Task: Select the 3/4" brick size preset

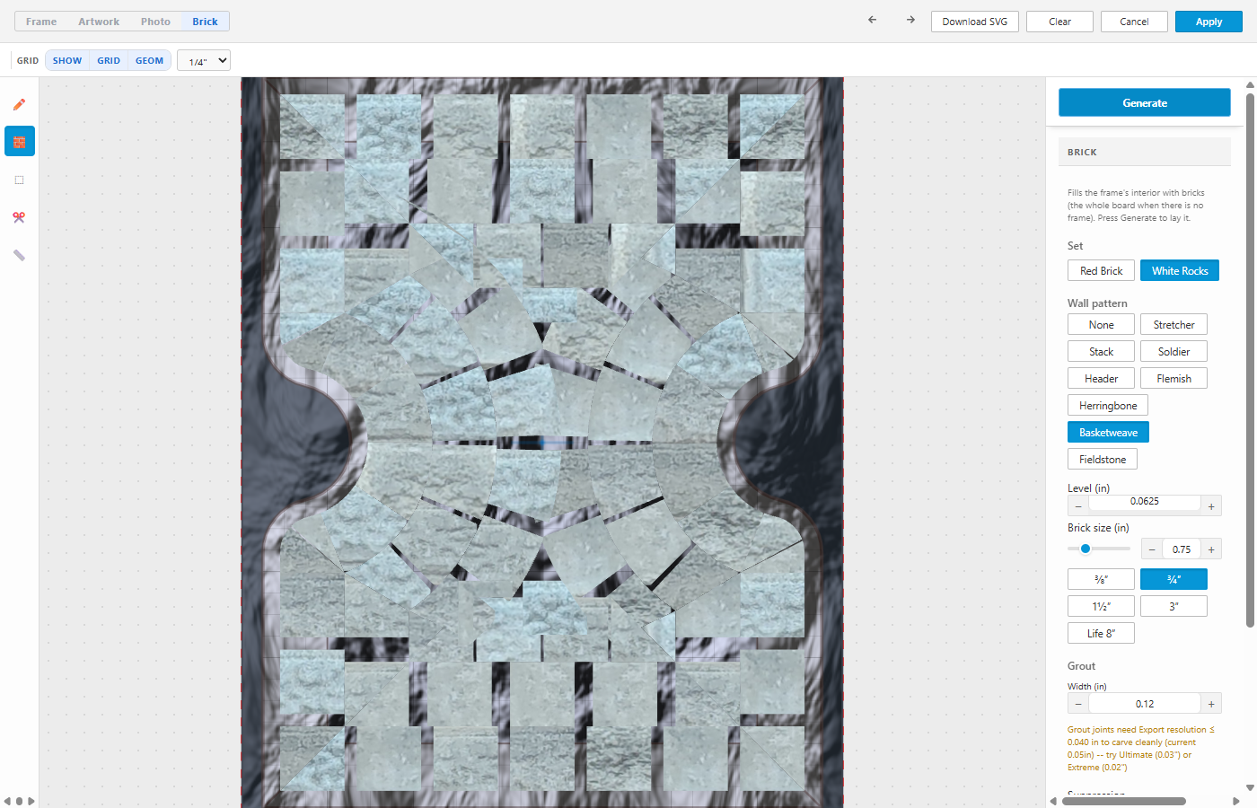Action: pos(1173,579)
